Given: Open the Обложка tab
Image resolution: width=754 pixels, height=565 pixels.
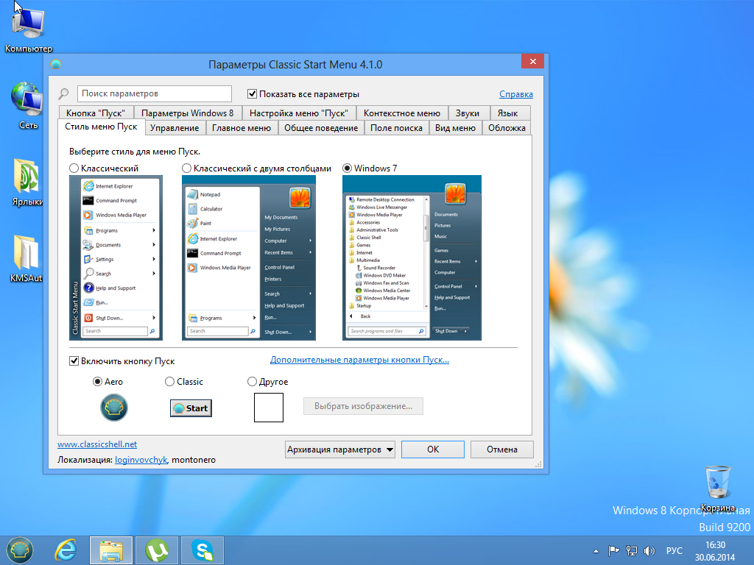Looking at the screenshot, I should pos(507,128).
